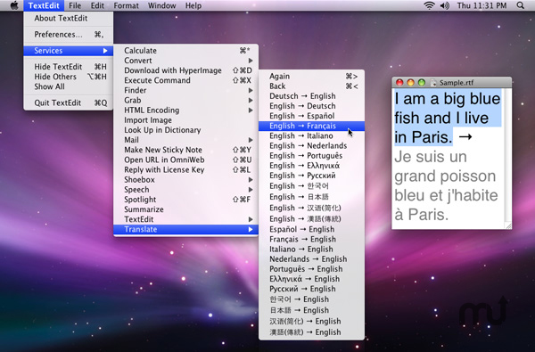Expand the Mail submenu

186,140
